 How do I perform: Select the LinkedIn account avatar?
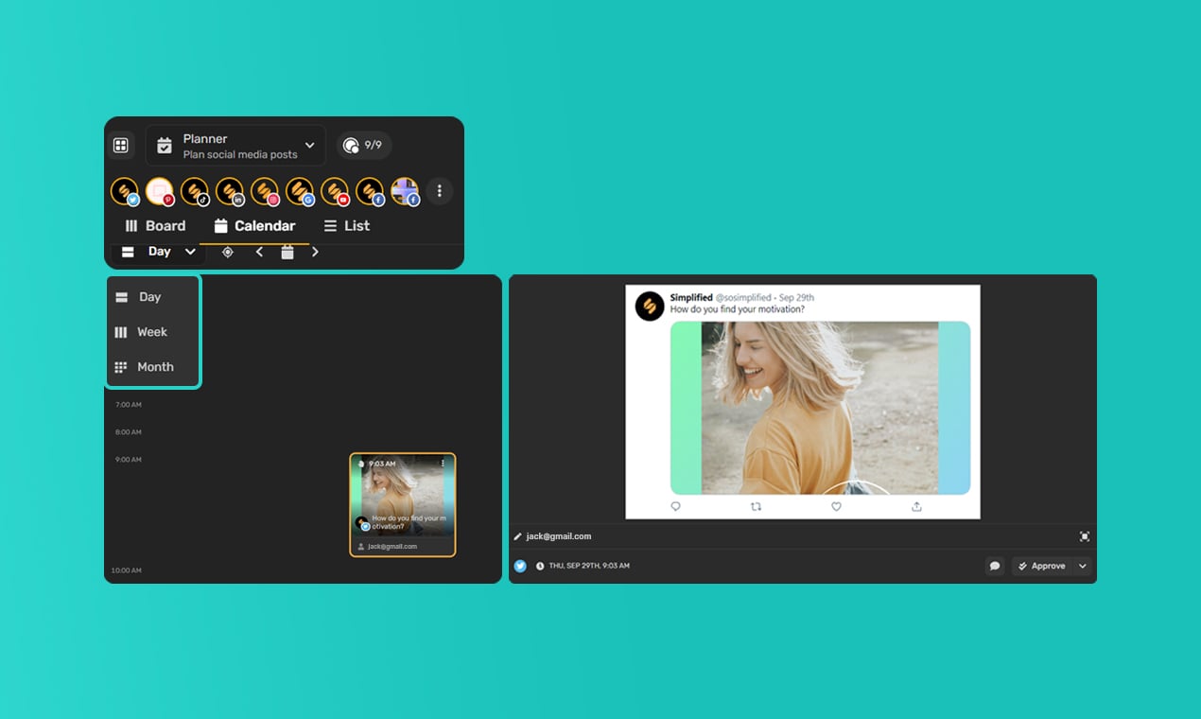click(229, 191)
